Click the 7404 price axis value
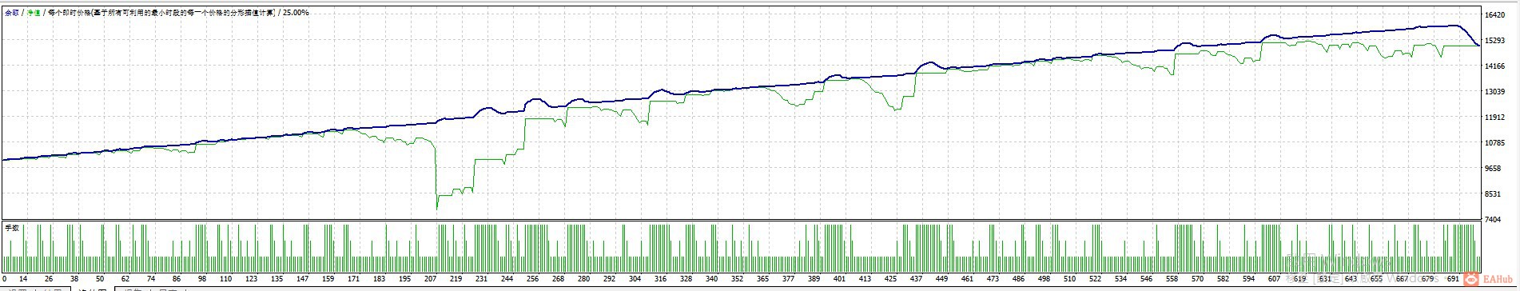Screen dimensions: 1520x291 [1494, 219]
